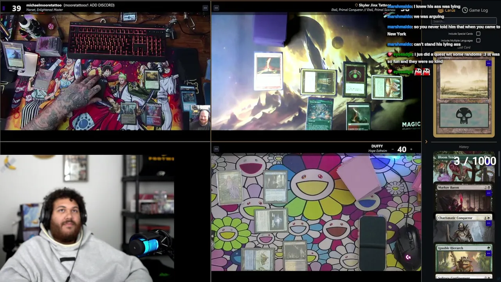The image size is (501, 282).
Task: Select Charismatic Conqueror in card history
Action: click(x=464, y=228)
